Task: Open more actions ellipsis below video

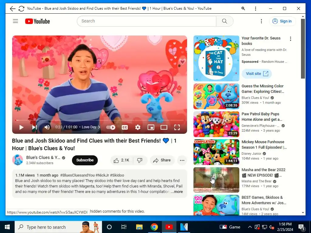Action: (182, 160)
